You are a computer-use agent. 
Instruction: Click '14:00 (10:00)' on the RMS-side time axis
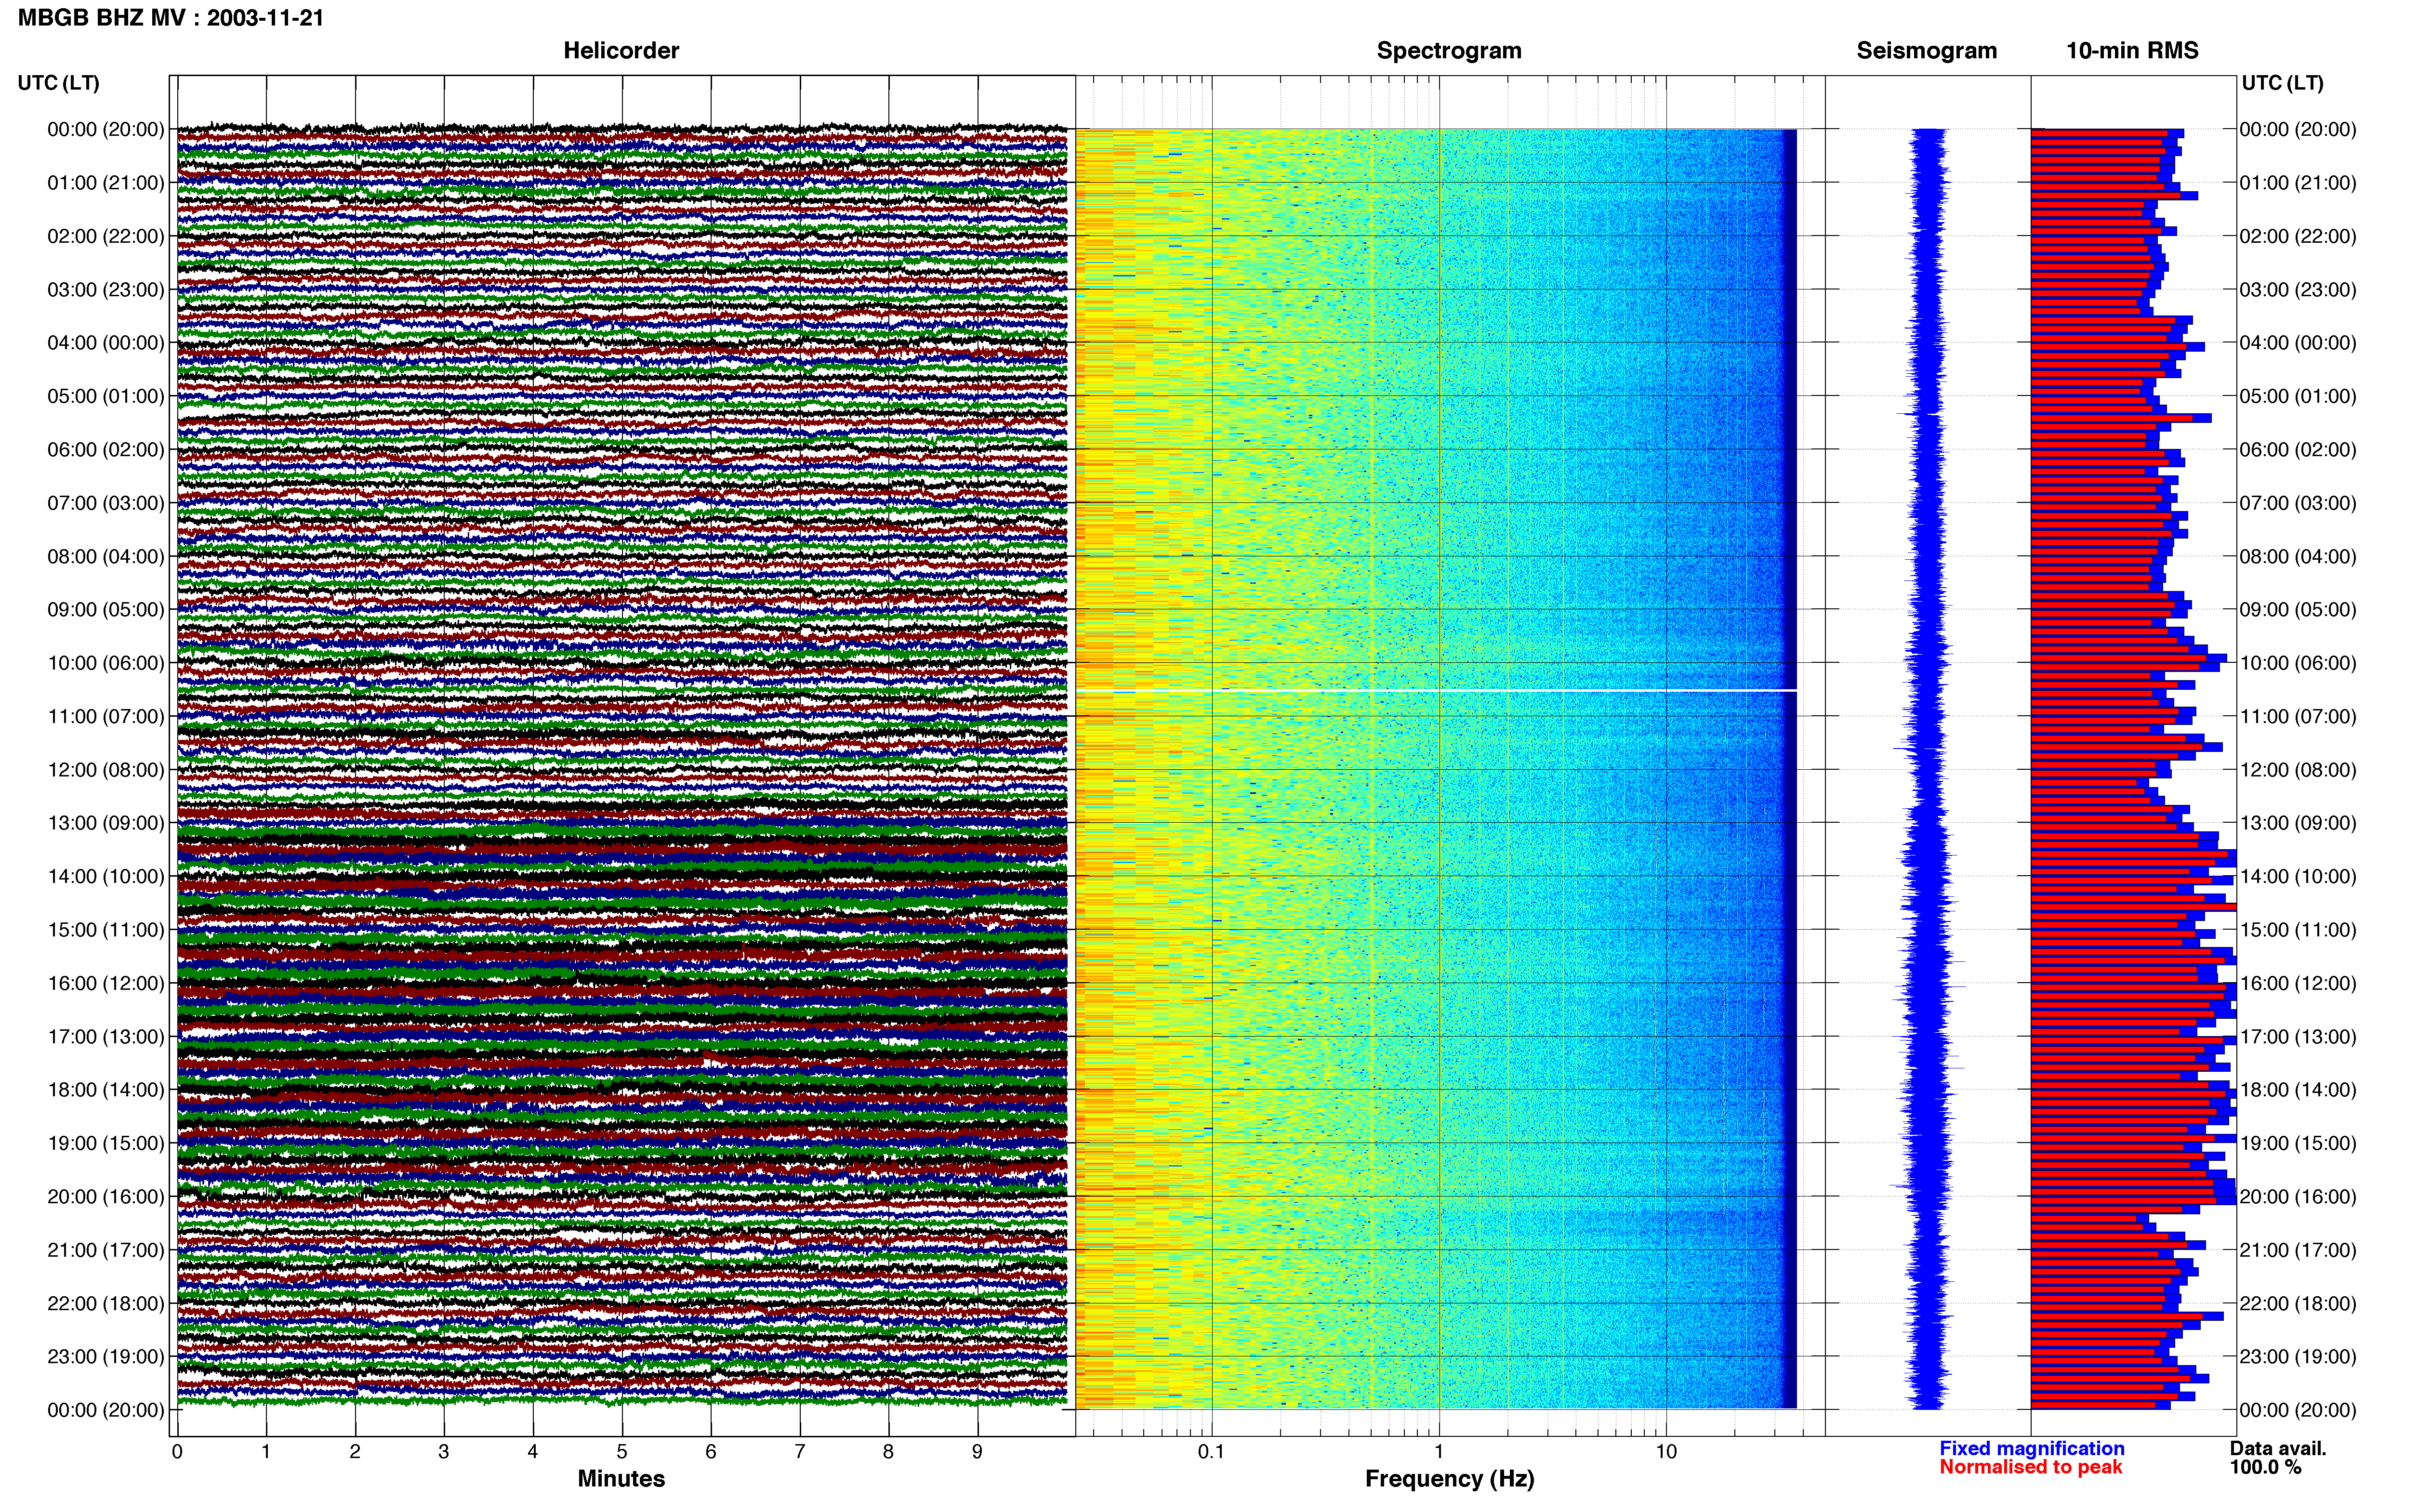[2298, 876]
